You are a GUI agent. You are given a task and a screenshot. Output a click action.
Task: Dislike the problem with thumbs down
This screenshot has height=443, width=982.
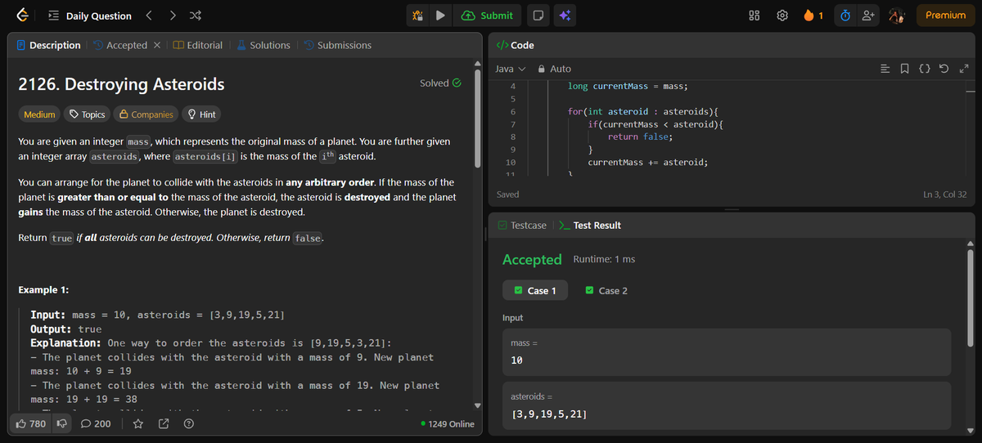61,423
